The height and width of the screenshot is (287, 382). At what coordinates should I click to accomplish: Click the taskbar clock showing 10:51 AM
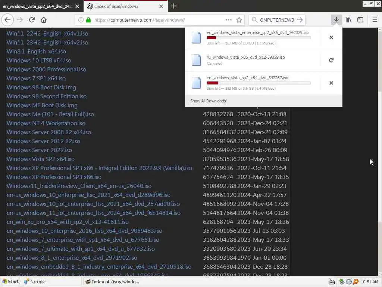pos(369,282)
